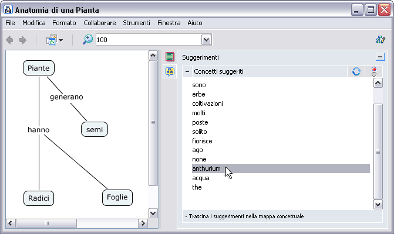Viewport: 394px width, 234px height.
Task: Open the Strumenti menu
Action: click(136, 23)
